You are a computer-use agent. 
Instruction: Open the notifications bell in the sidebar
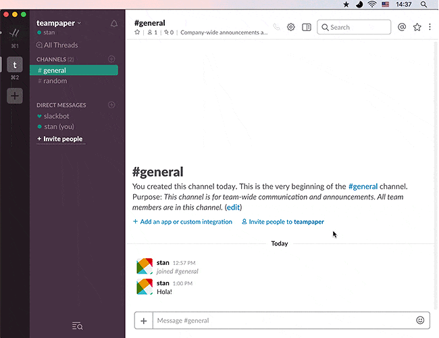(114, 24)
